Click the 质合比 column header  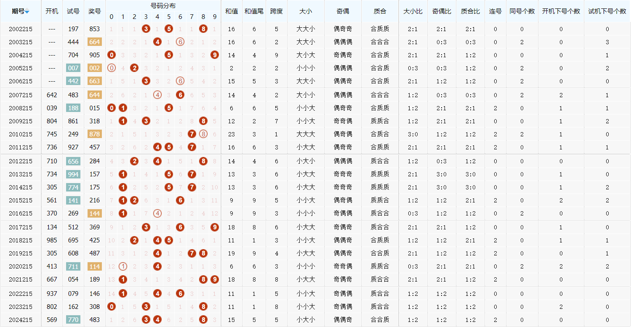[x=470, y=11]
